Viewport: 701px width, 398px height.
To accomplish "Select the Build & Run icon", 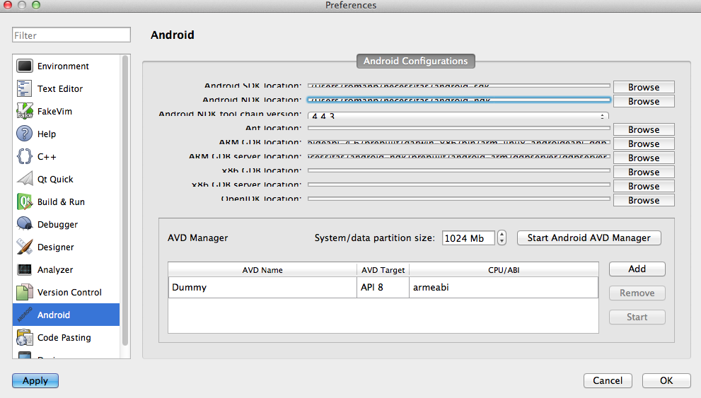I will 25,202.
